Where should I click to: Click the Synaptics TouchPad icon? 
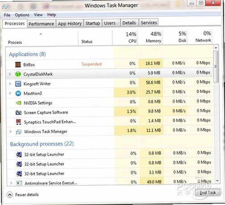click(19, 122)
